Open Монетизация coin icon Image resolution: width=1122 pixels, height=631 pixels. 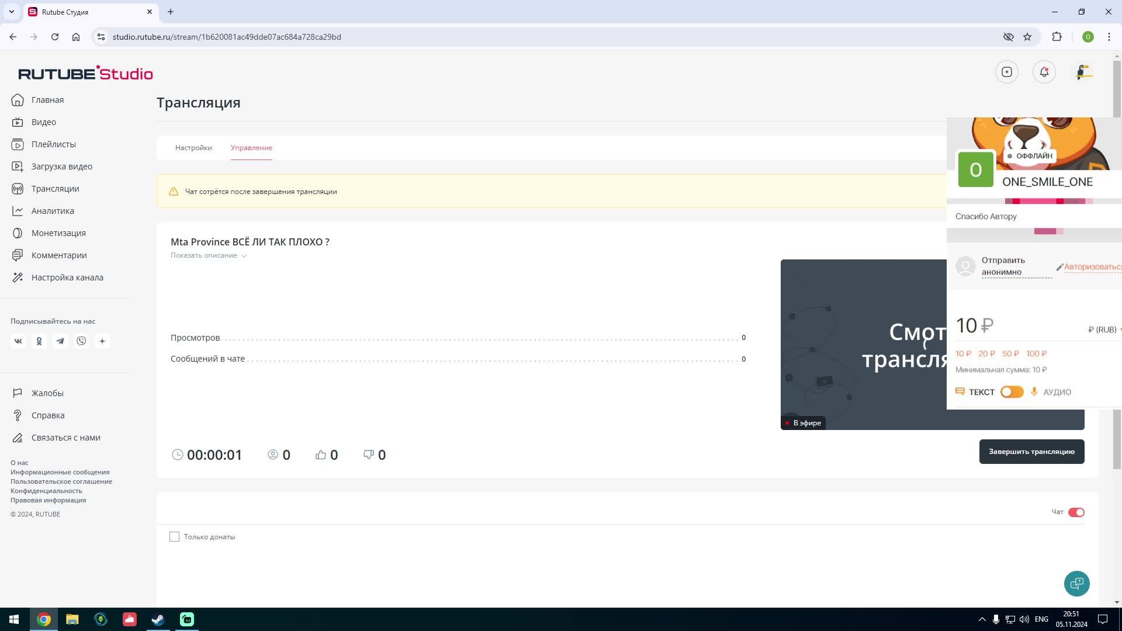pos(18,233)
